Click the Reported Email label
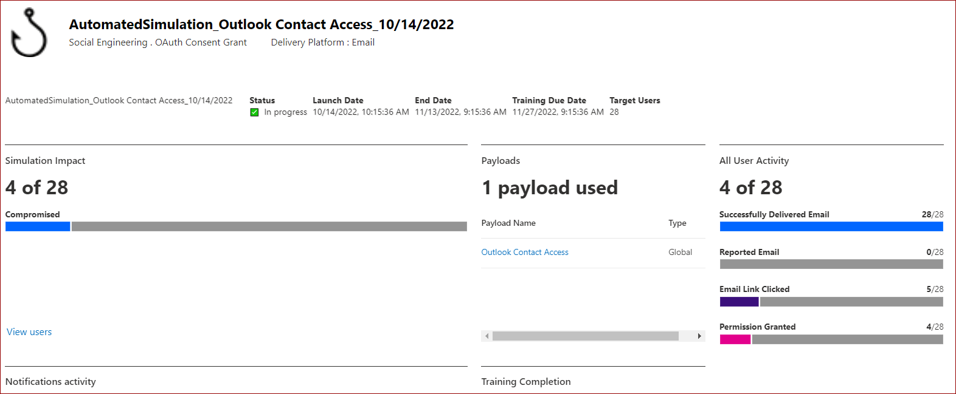This screenshot has width=956, height=394. pos(749,252)
